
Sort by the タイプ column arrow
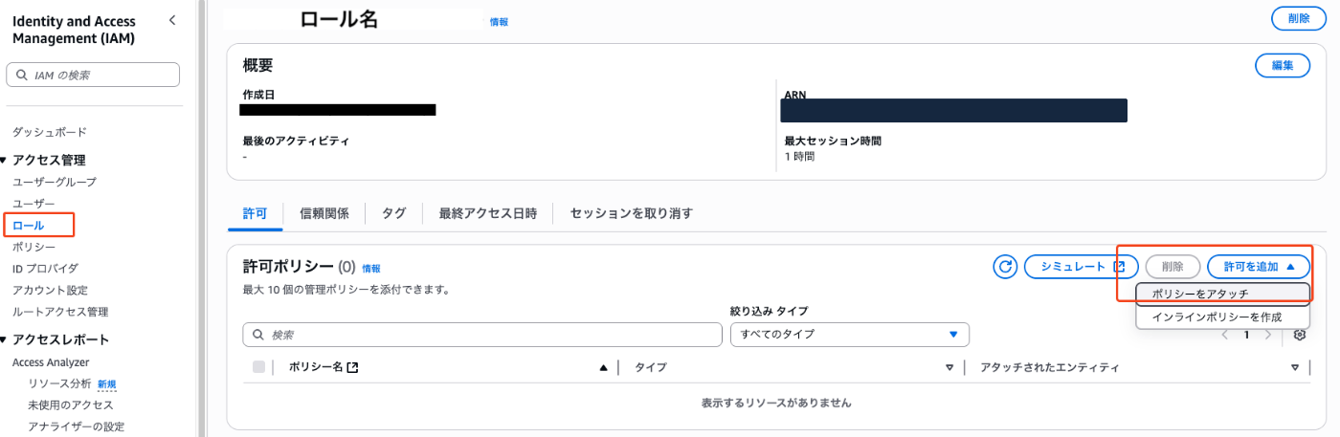click(949, 367)
